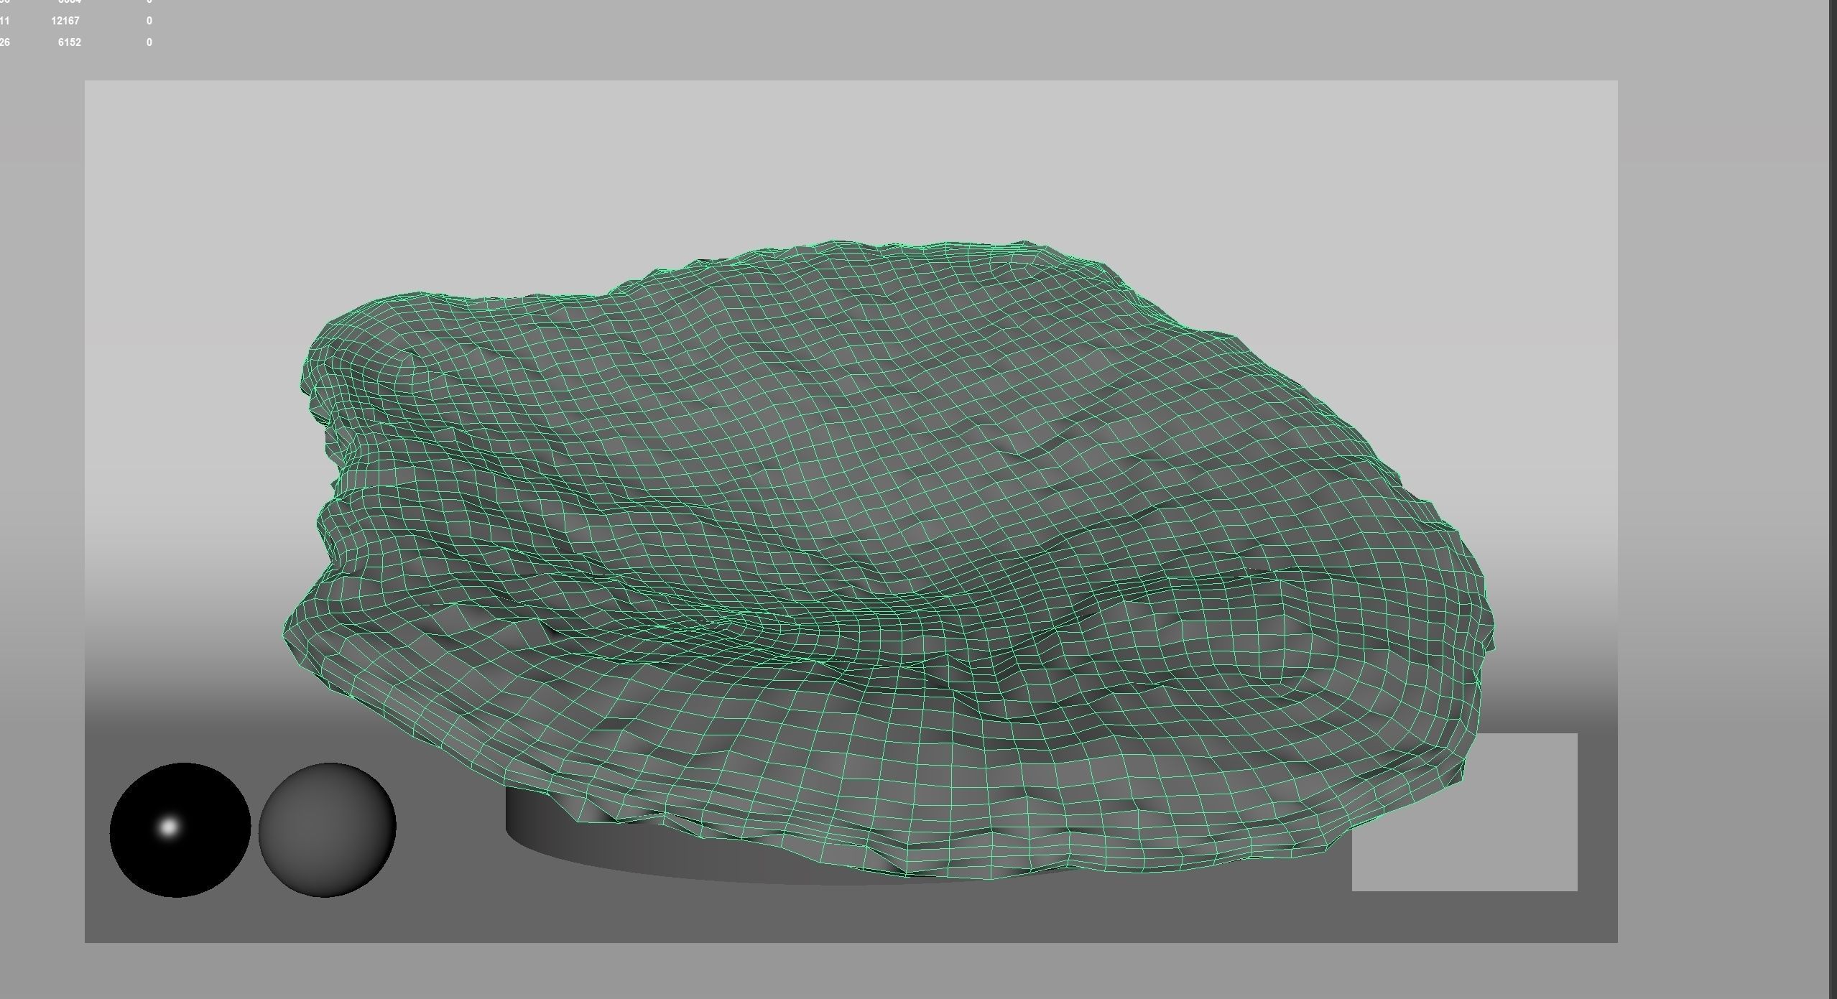Click the HUD value 6152
Screen dimensions: 1837x999
click(x=70, y=42)
